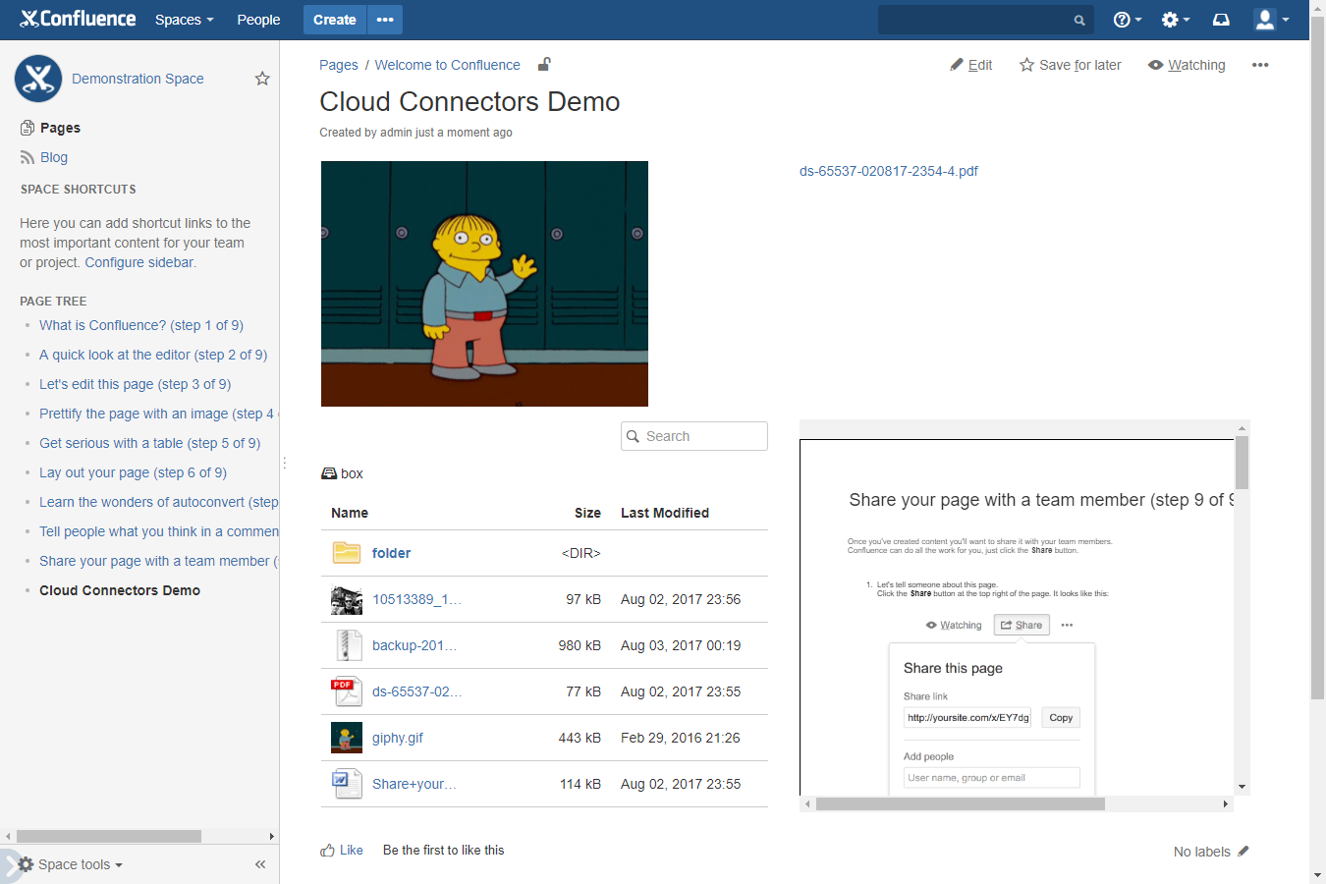Viewport: 1326px width, 884px height.
Task: Open the create more options ellipsis
Action: coord(385,20)
